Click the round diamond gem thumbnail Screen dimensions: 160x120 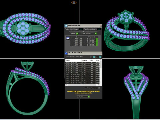coord(68,38)
